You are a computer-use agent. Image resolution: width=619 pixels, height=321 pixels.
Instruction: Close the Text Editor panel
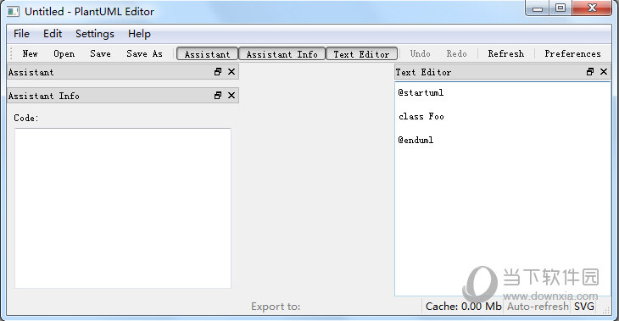(604, 72)
